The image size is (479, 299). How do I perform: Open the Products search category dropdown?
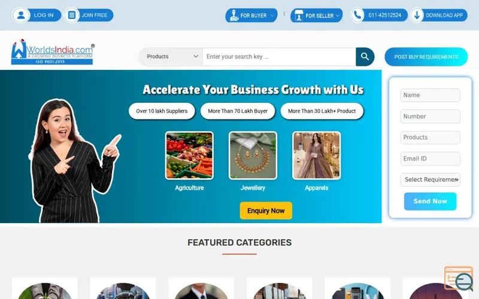click(x=172, y=56)
